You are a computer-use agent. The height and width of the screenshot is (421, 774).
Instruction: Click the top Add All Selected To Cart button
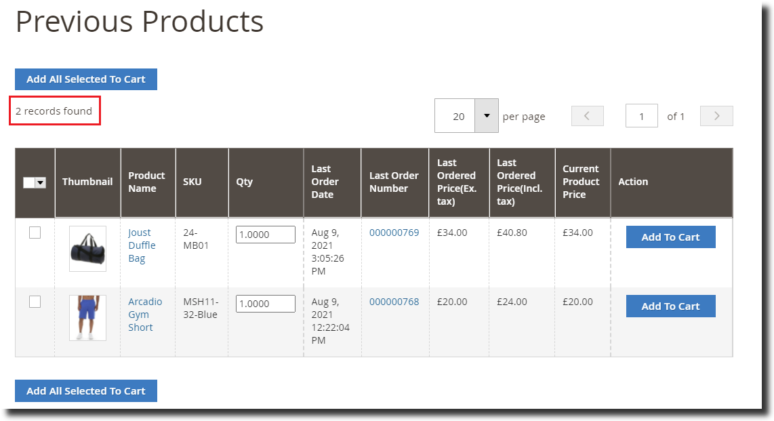point(85,79)
